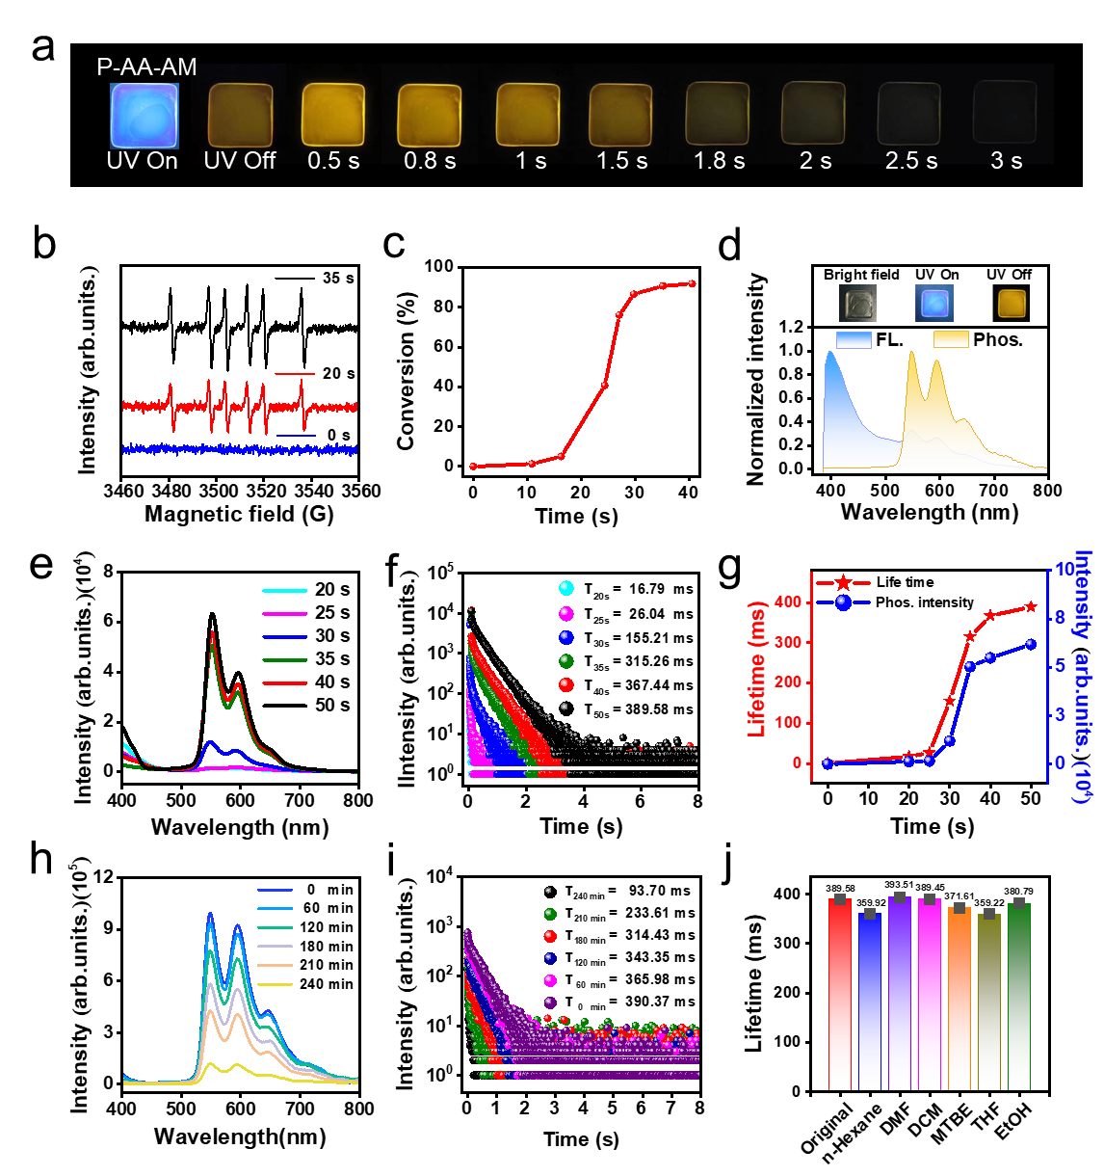
Task: Click the purple sphere in lower decay legend
Action: 550,1002
